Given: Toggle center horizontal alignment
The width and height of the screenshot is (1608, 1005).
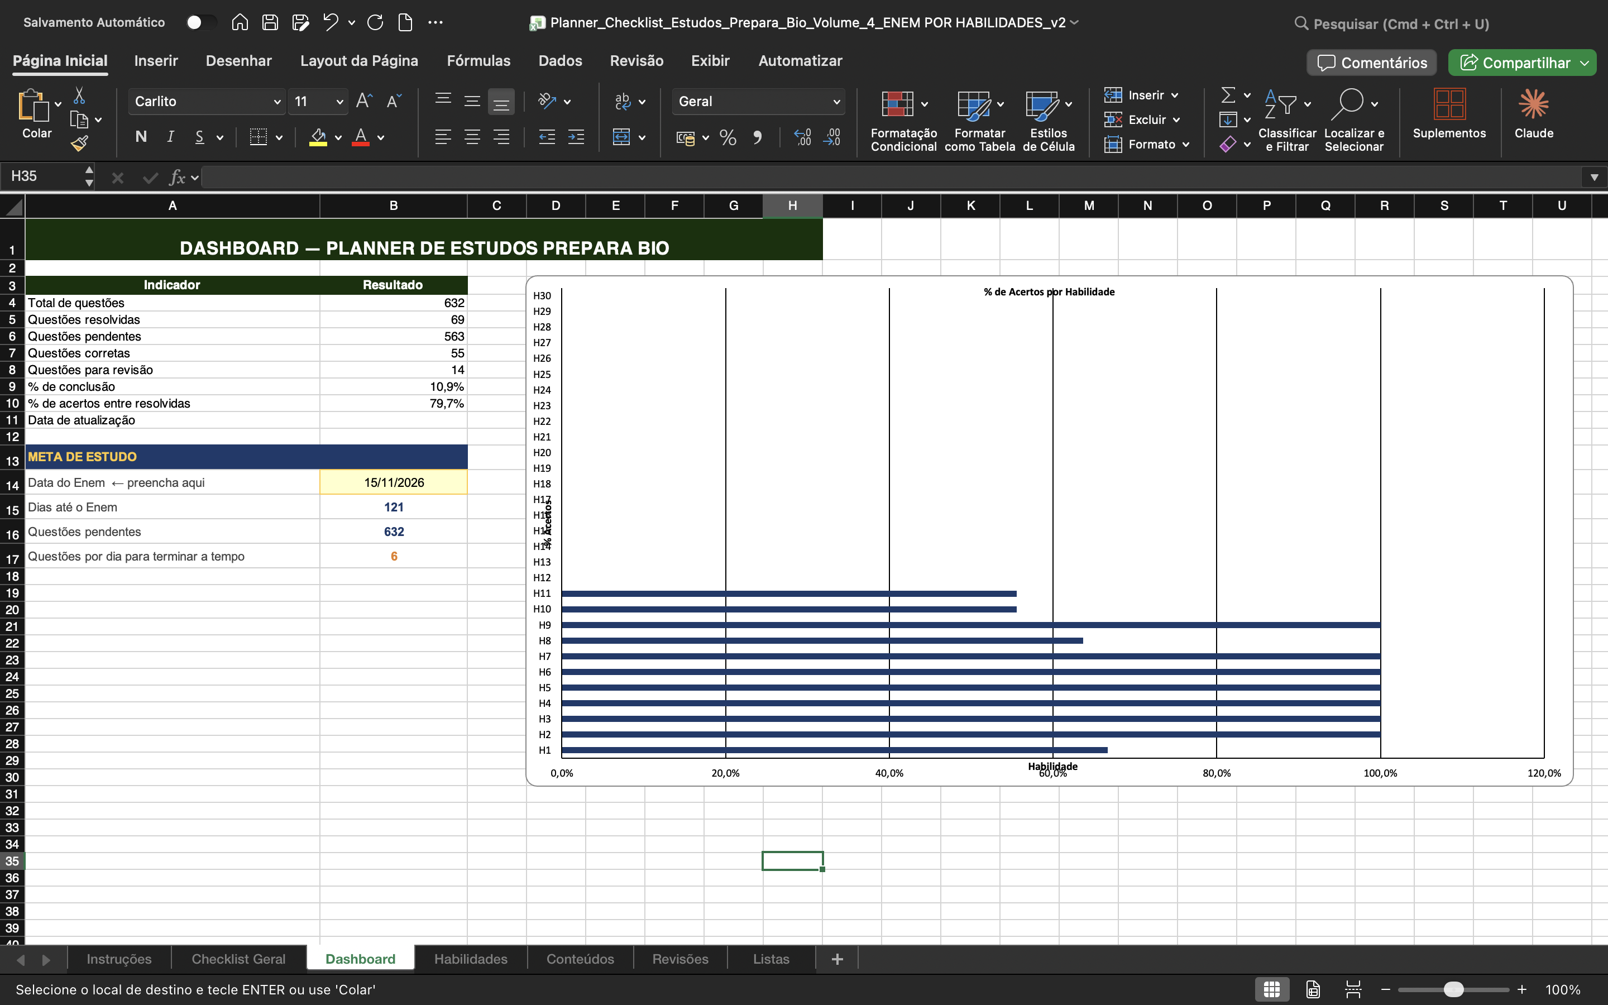Looking at the screenshot, I should pos(472,137).
